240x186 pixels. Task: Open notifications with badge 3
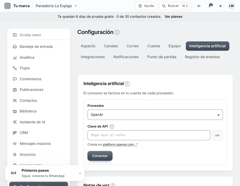[210, 6]
